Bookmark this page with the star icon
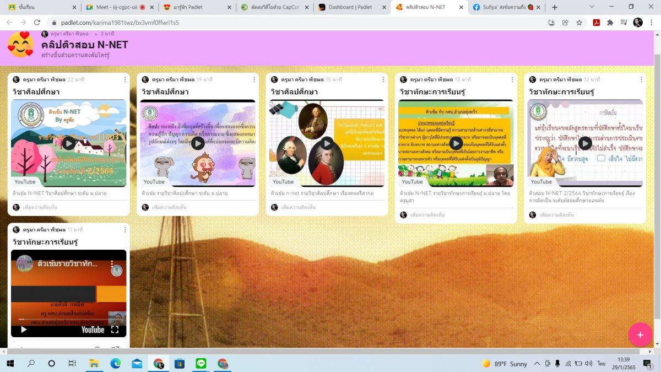The height and width of the screenshot is (372, 661). point(579,23)
